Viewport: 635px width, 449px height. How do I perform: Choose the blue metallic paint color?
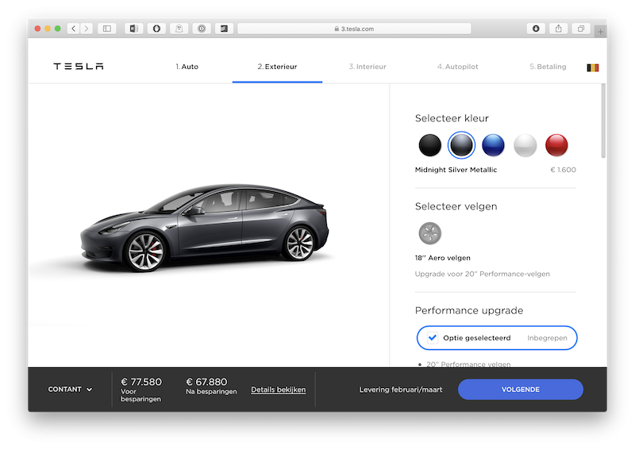[493, 145]
